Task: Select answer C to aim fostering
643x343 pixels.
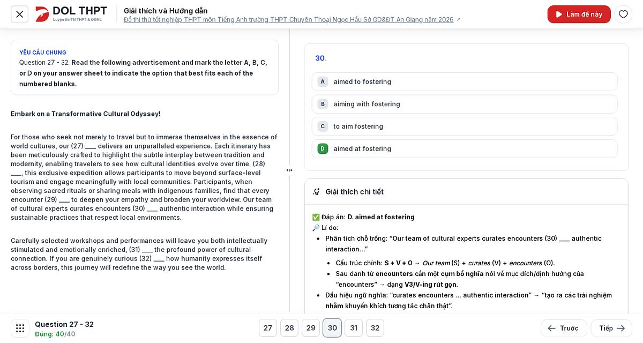Action: [465, 126]
